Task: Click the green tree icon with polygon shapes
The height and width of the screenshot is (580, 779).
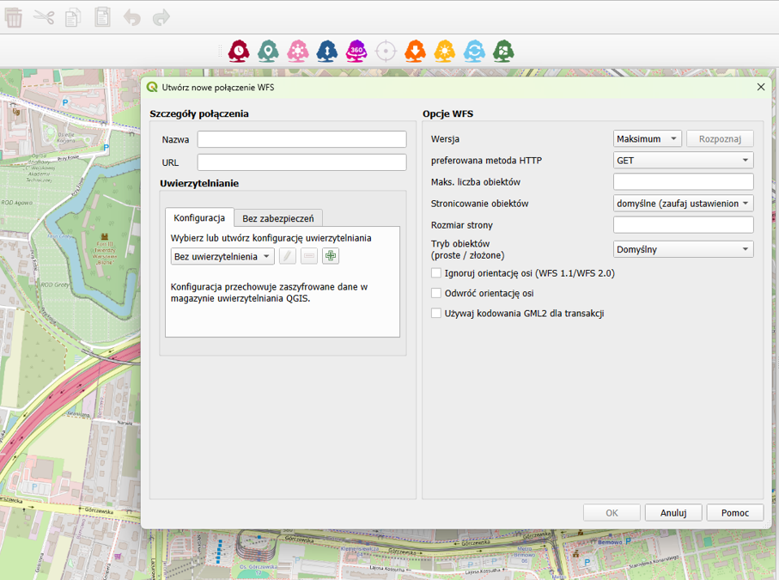Action: pos(503,52)
